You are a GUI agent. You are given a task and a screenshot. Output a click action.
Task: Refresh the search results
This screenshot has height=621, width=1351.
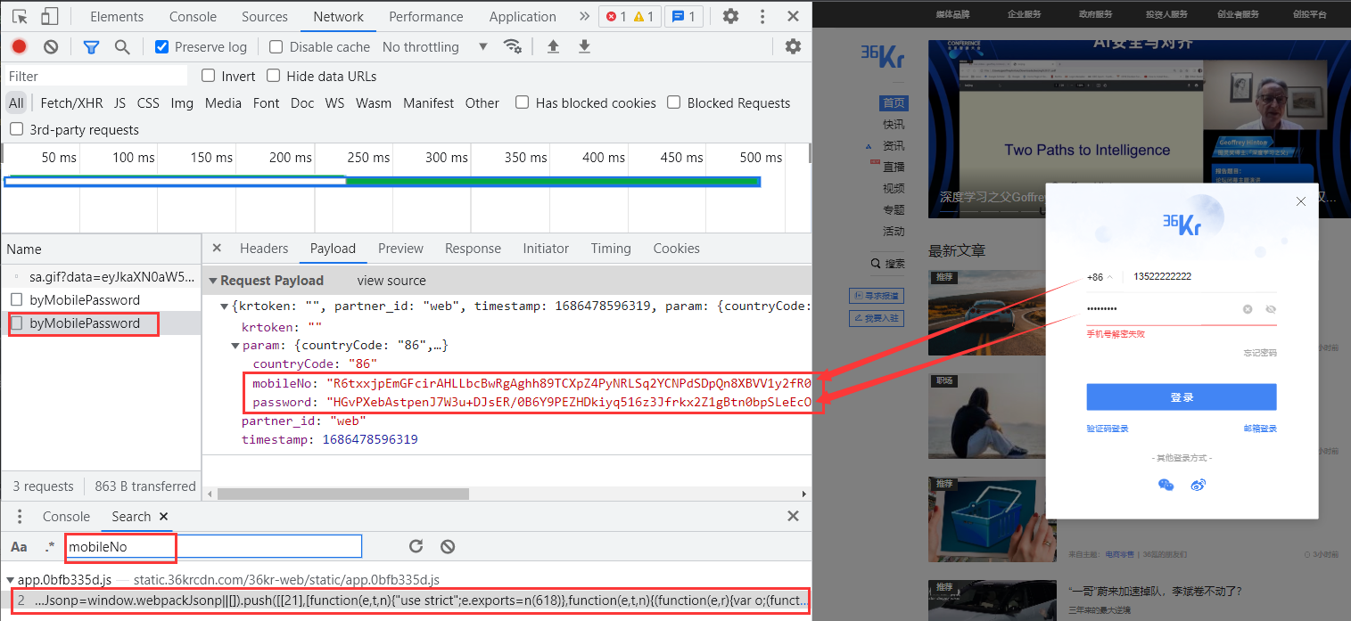point(416,546)
